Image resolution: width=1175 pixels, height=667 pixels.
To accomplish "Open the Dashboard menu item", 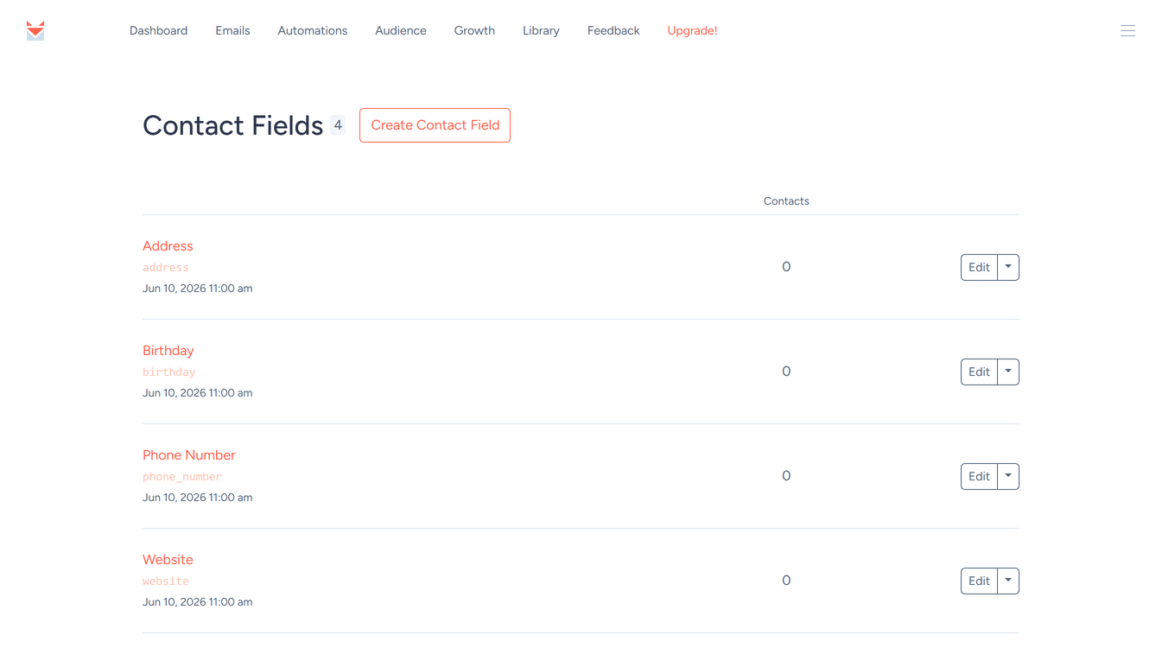I will pyautogui.click(x=158, y=31).
